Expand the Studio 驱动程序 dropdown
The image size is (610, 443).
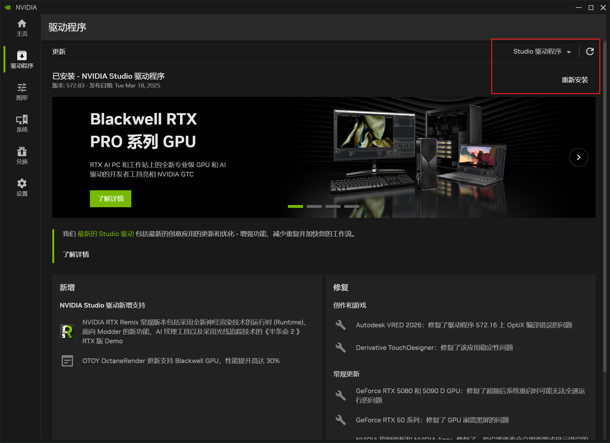pyautogui.click(x=537, y=51)
